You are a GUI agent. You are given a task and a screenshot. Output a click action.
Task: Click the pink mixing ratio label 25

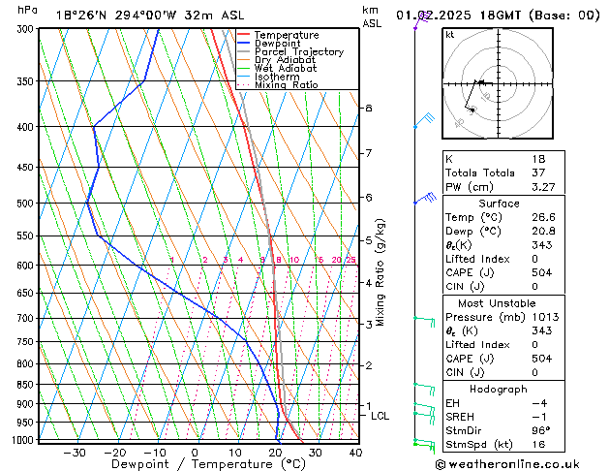pyautogui.click(x=351, y=260)
